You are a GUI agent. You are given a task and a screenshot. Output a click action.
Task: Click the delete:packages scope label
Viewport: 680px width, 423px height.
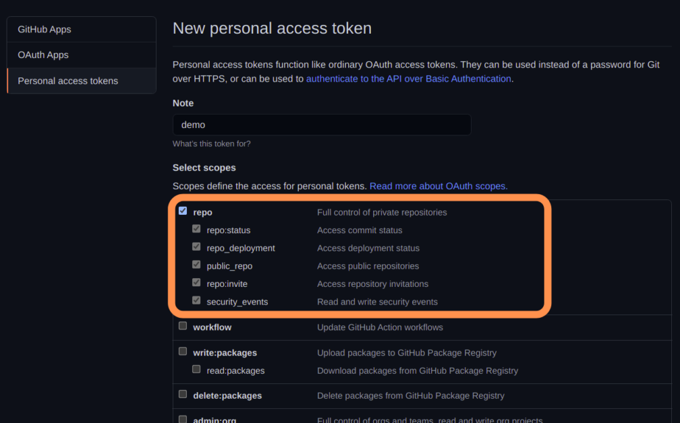pyautogui.click(x=227, y=395)
